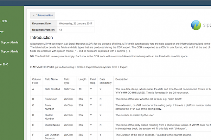This screenshot has width=211, height=140.
Task: Click the Sipsynergy green-blue logo icon
Action: coord(196,26)
